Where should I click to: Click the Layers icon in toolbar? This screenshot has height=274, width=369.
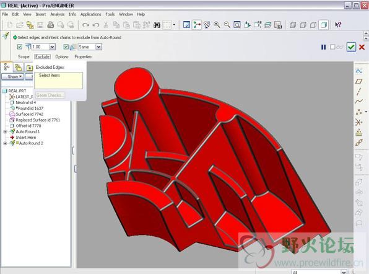(x=268, y=25)
